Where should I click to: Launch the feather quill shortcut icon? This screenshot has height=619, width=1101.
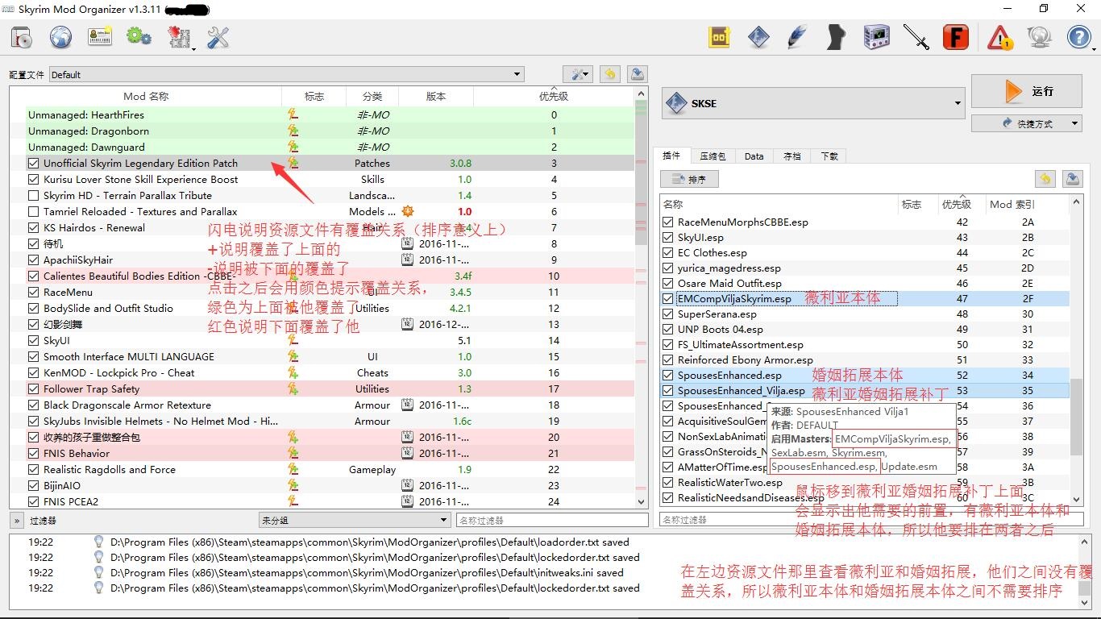tap(797, 37)
